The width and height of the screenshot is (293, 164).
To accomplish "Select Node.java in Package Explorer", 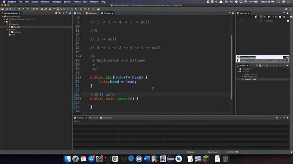I will pos(17,32).
